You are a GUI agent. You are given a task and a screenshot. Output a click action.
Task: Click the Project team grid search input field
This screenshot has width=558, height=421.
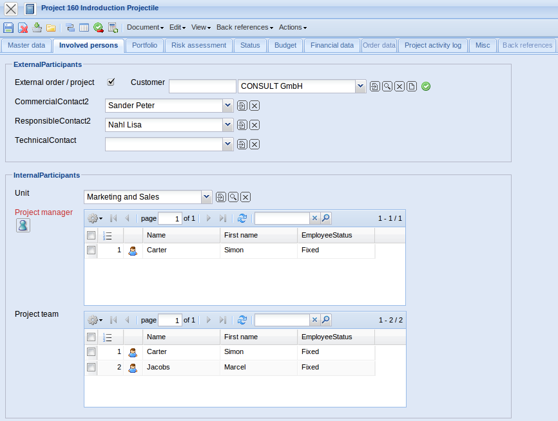point(282,320)
